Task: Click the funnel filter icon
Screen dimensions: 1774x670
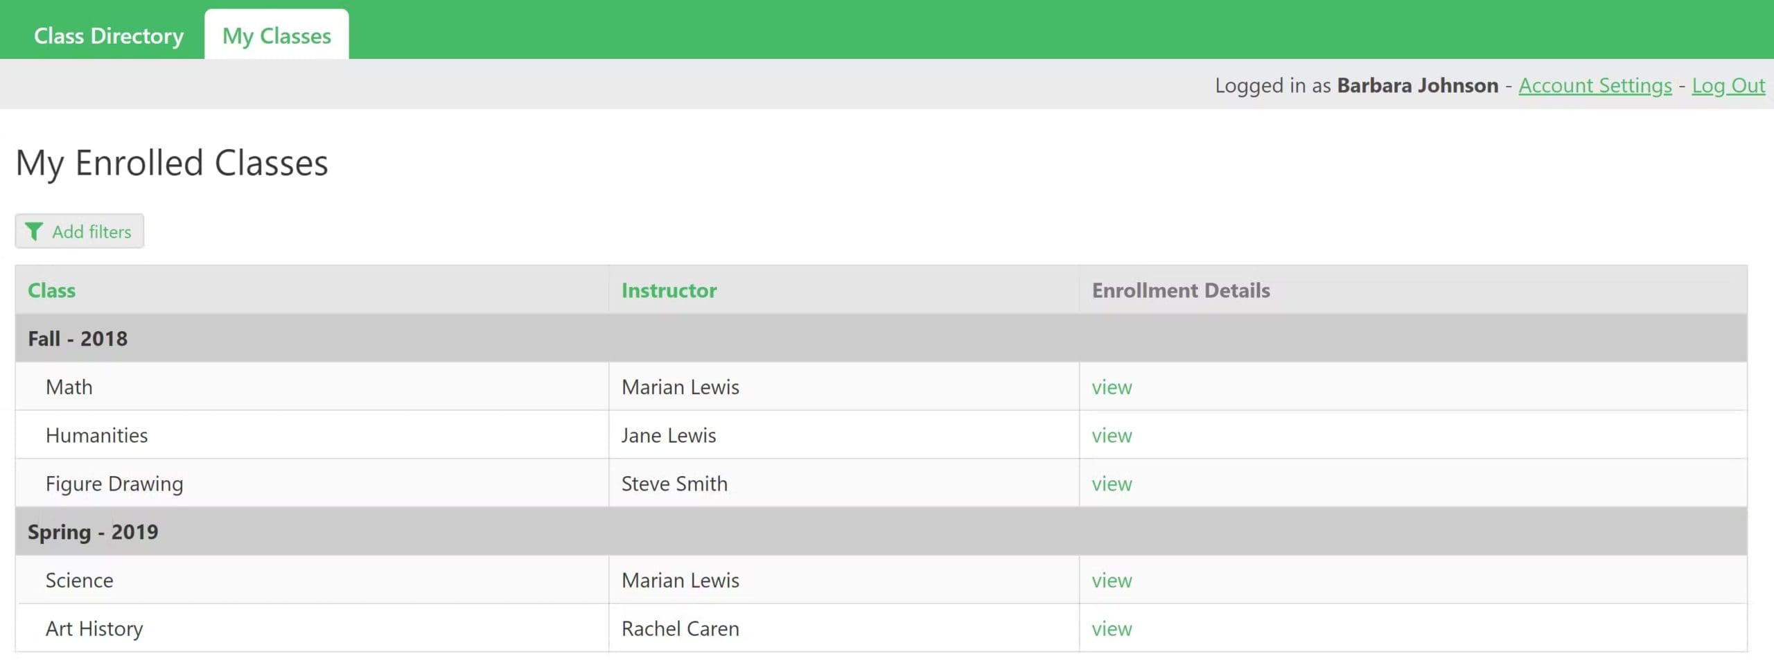Action: [x=33, y=231]
